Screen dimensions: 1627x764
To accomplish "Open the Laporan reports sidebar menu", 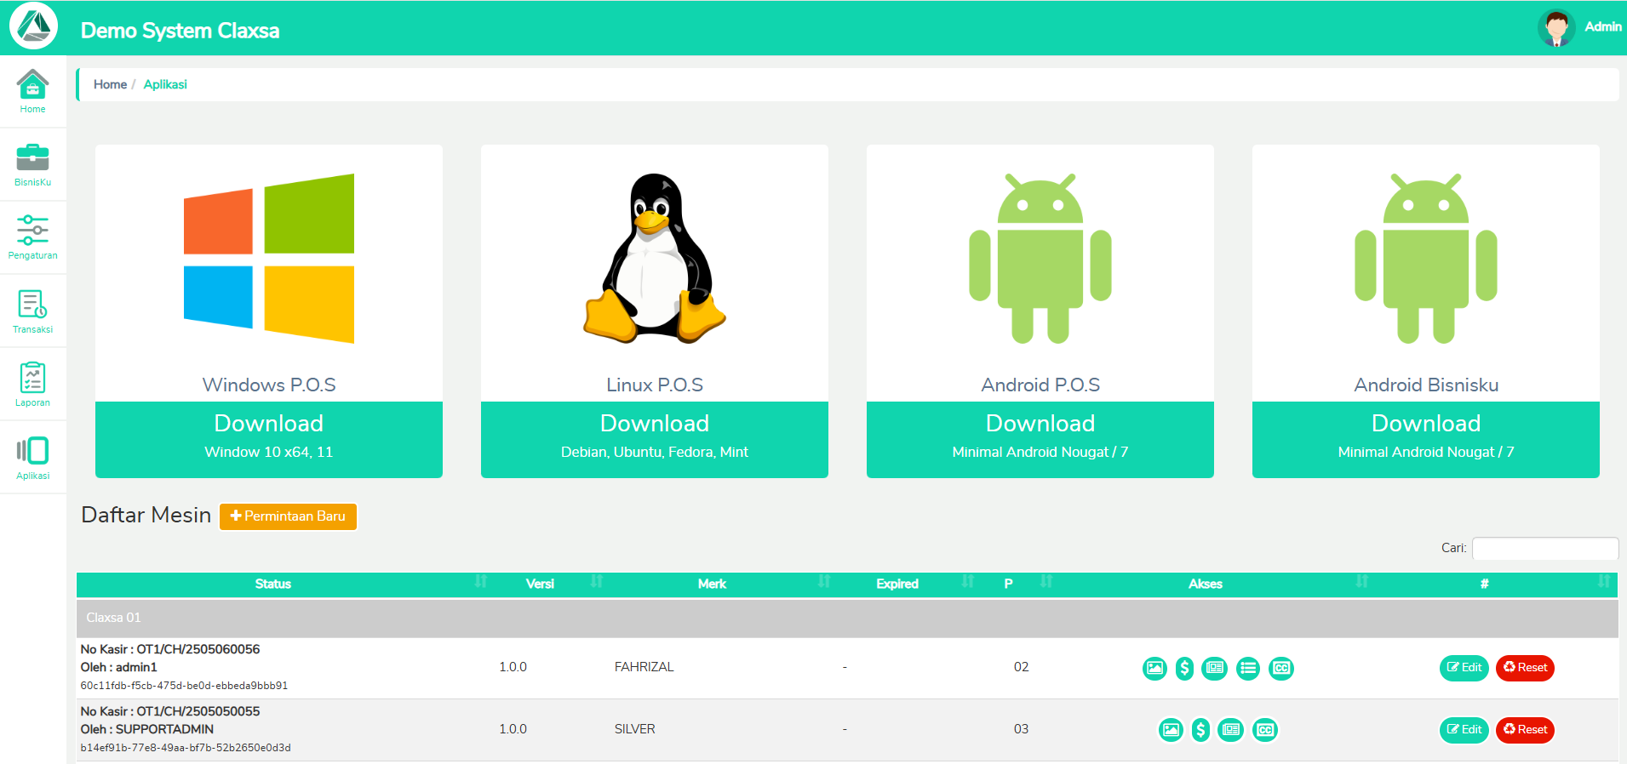I will pos(32,385).
